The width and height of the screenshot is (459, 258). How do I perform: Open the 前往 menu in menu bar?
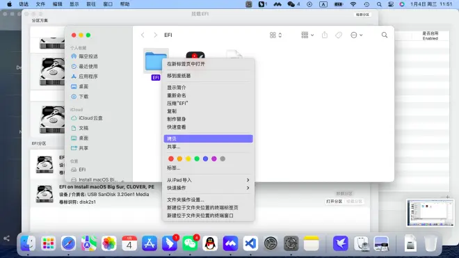[x=91, y=4]
